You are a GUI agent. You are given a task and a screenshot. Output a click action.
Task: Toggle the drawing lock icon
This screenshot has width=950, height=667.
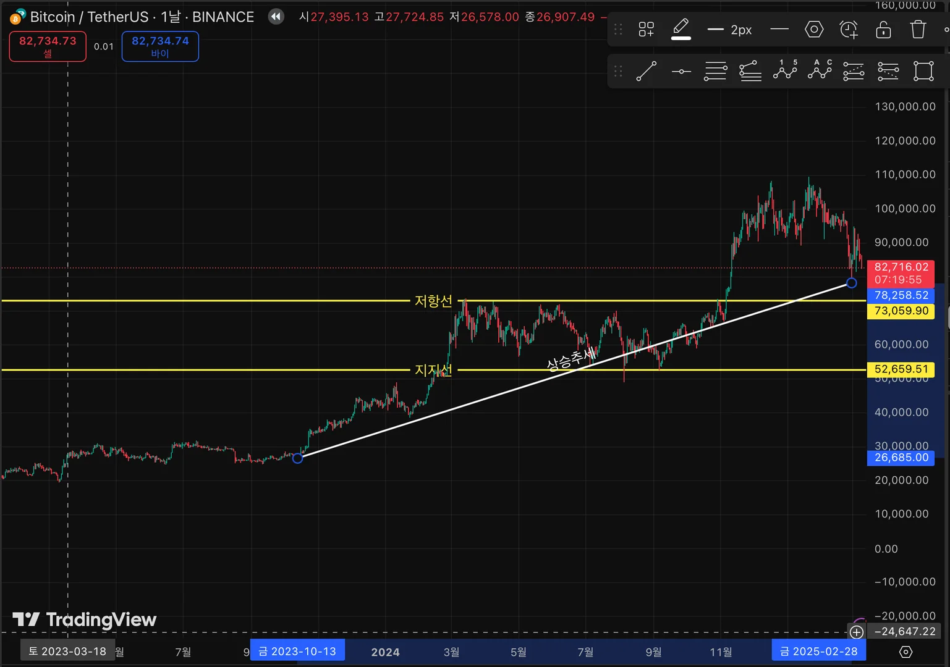(x=883, y=29)
